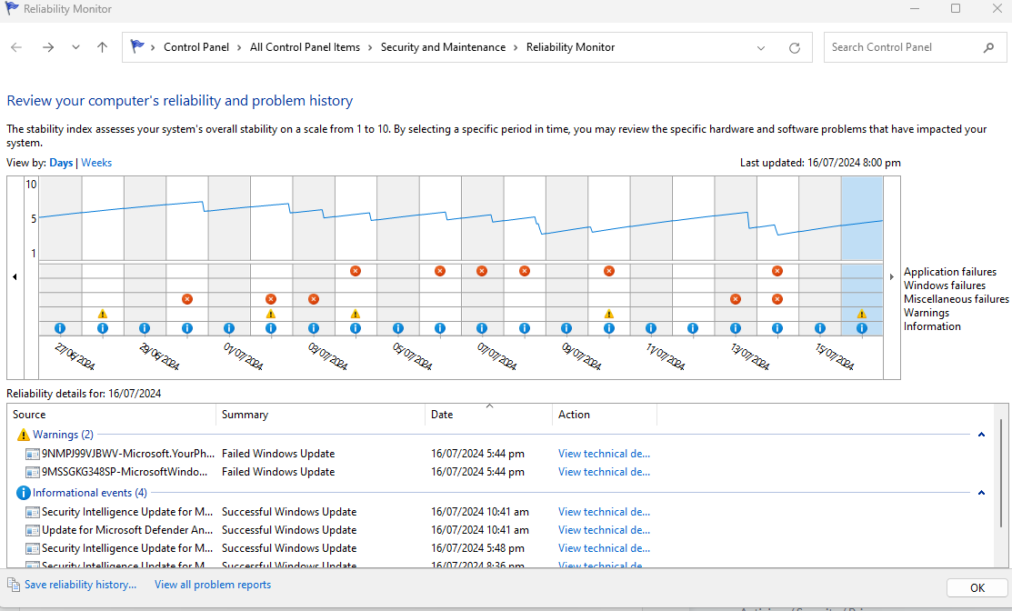Click the OK button
Image resolution: width=1012 pixels, height=611 pixels.
[977, 587]
